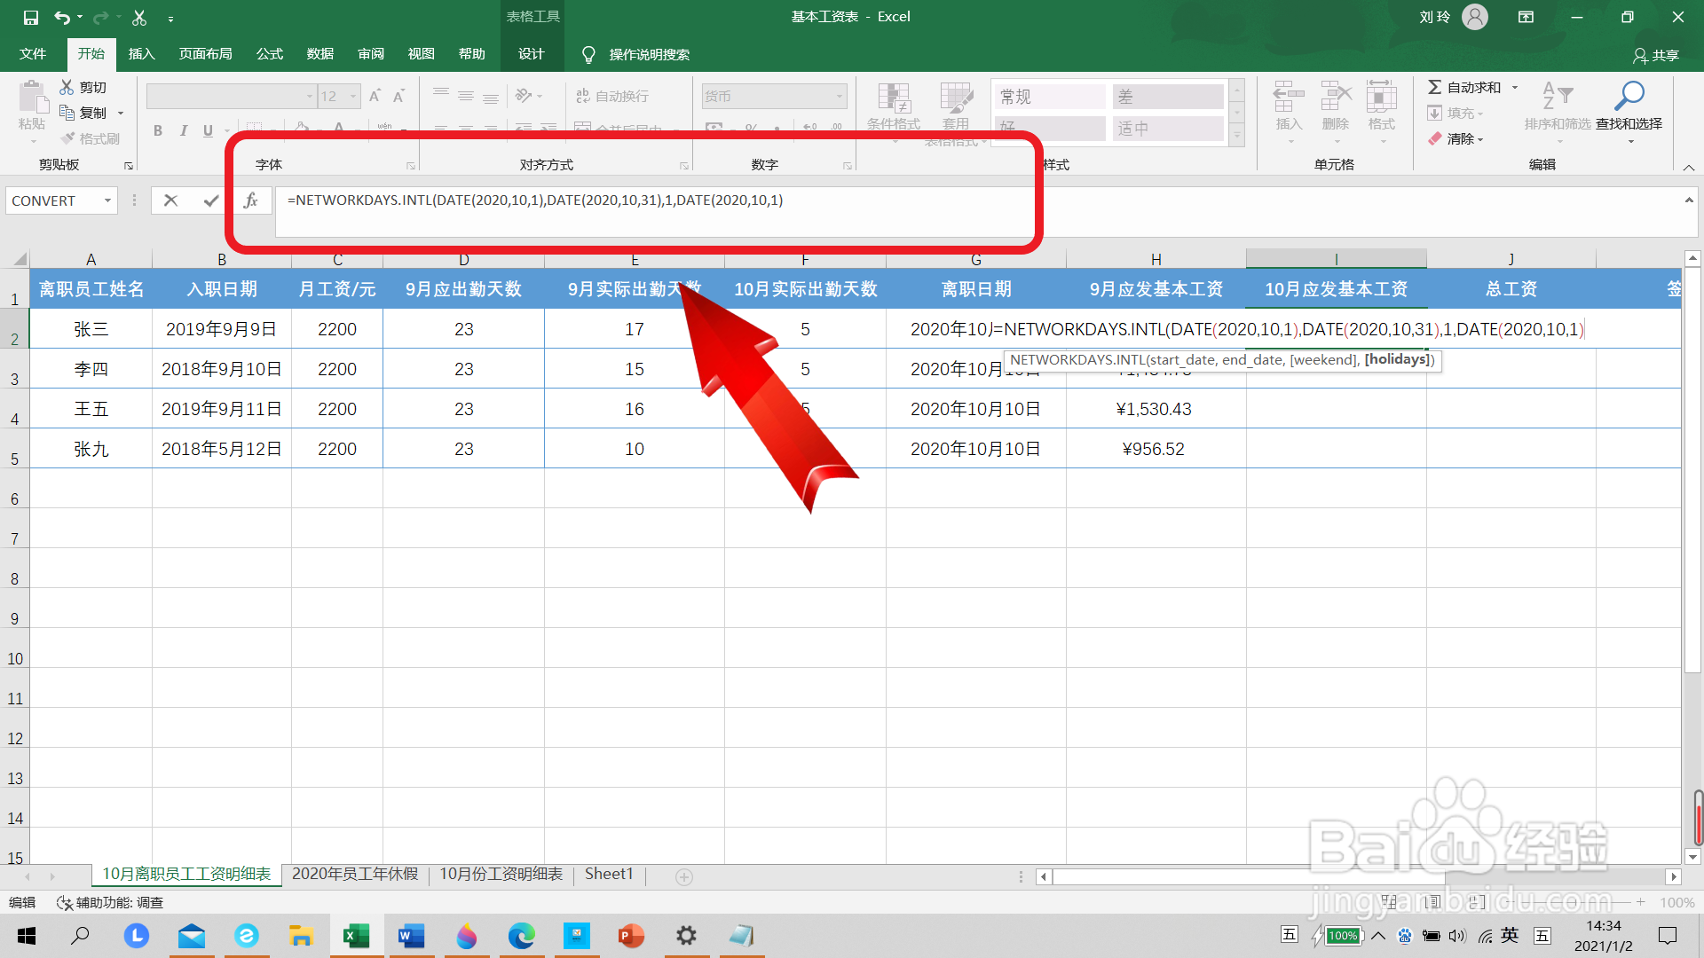Click the Save icon in title bar
The image size is (1704, 958).
[x=30, y=17]
